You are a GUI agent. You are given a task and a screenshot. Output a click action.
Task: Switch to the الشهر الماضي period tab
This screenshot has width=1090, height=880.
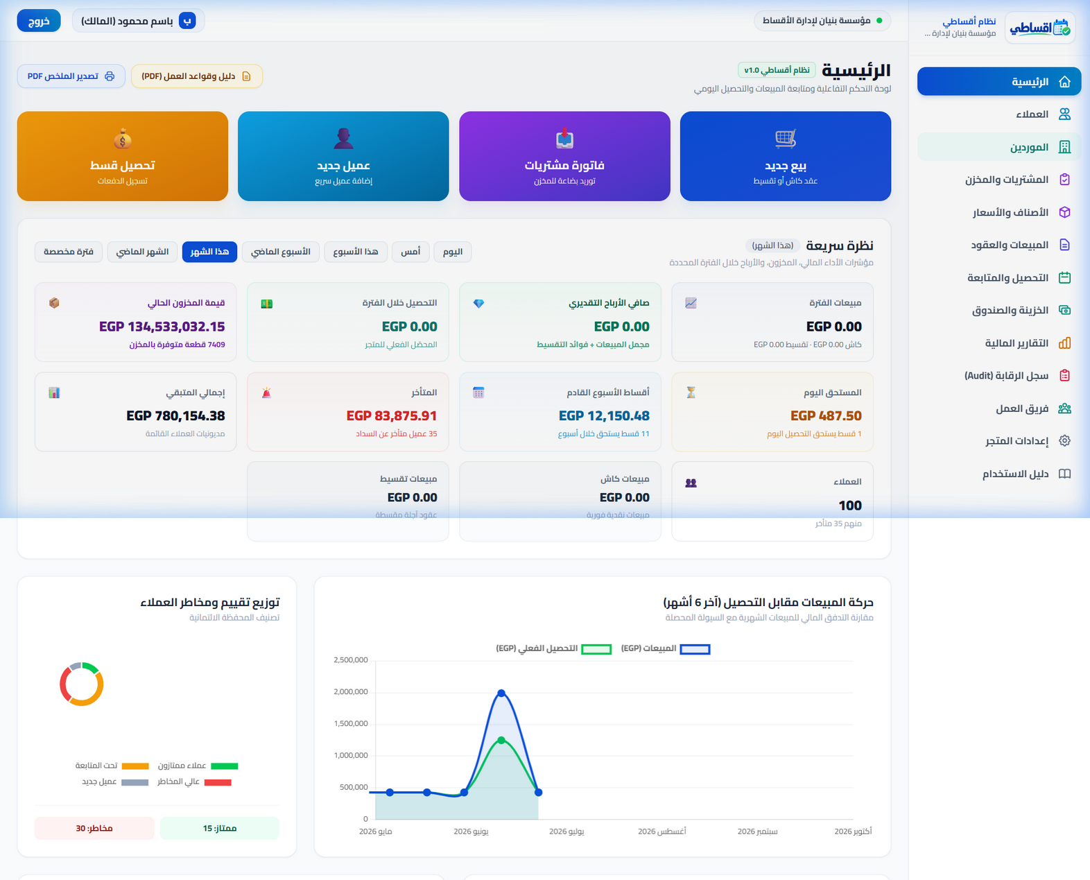point(142,252)
